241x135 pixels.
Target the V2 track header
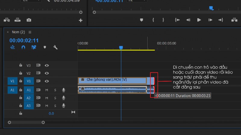click(x=29, y=73)
